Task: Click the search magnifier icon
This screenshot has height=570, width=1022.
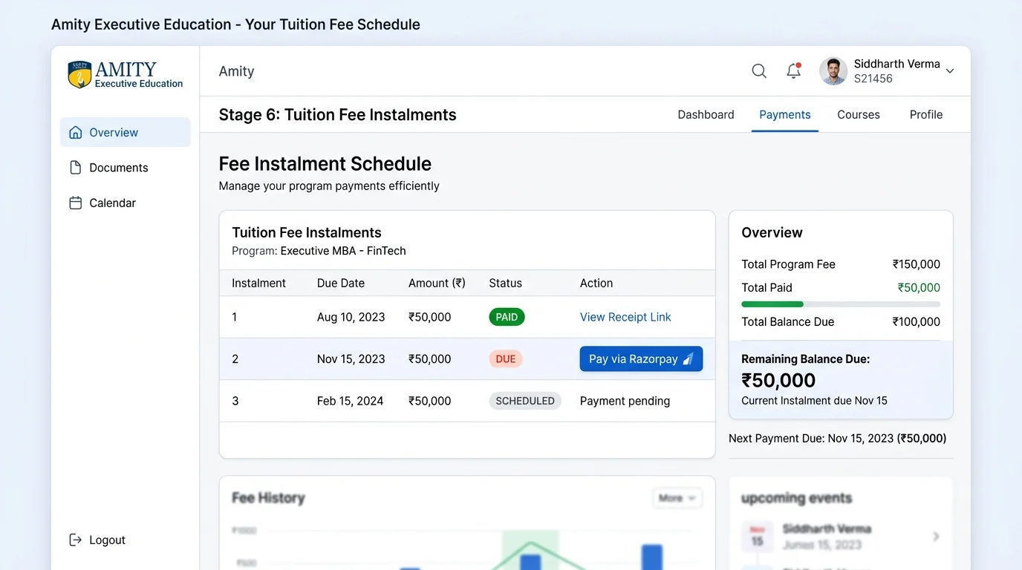Action: coord(759,71)
